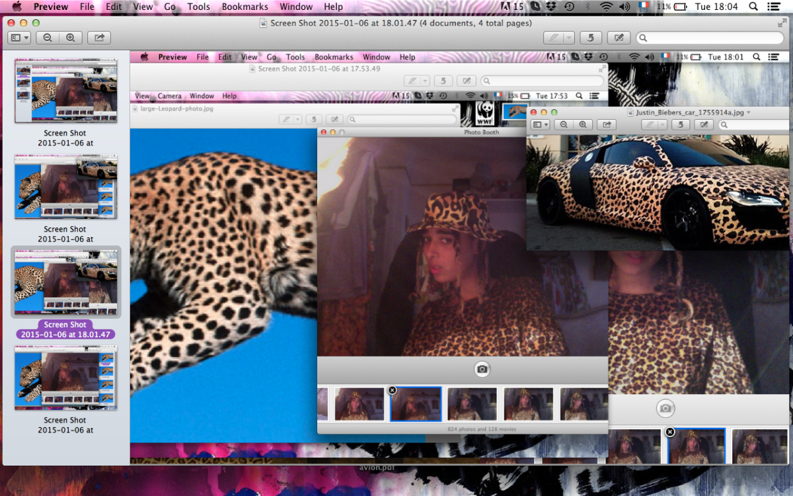Rotate the image with the rotate button
The height and width of the screenshot is (496, 793).
591,38
